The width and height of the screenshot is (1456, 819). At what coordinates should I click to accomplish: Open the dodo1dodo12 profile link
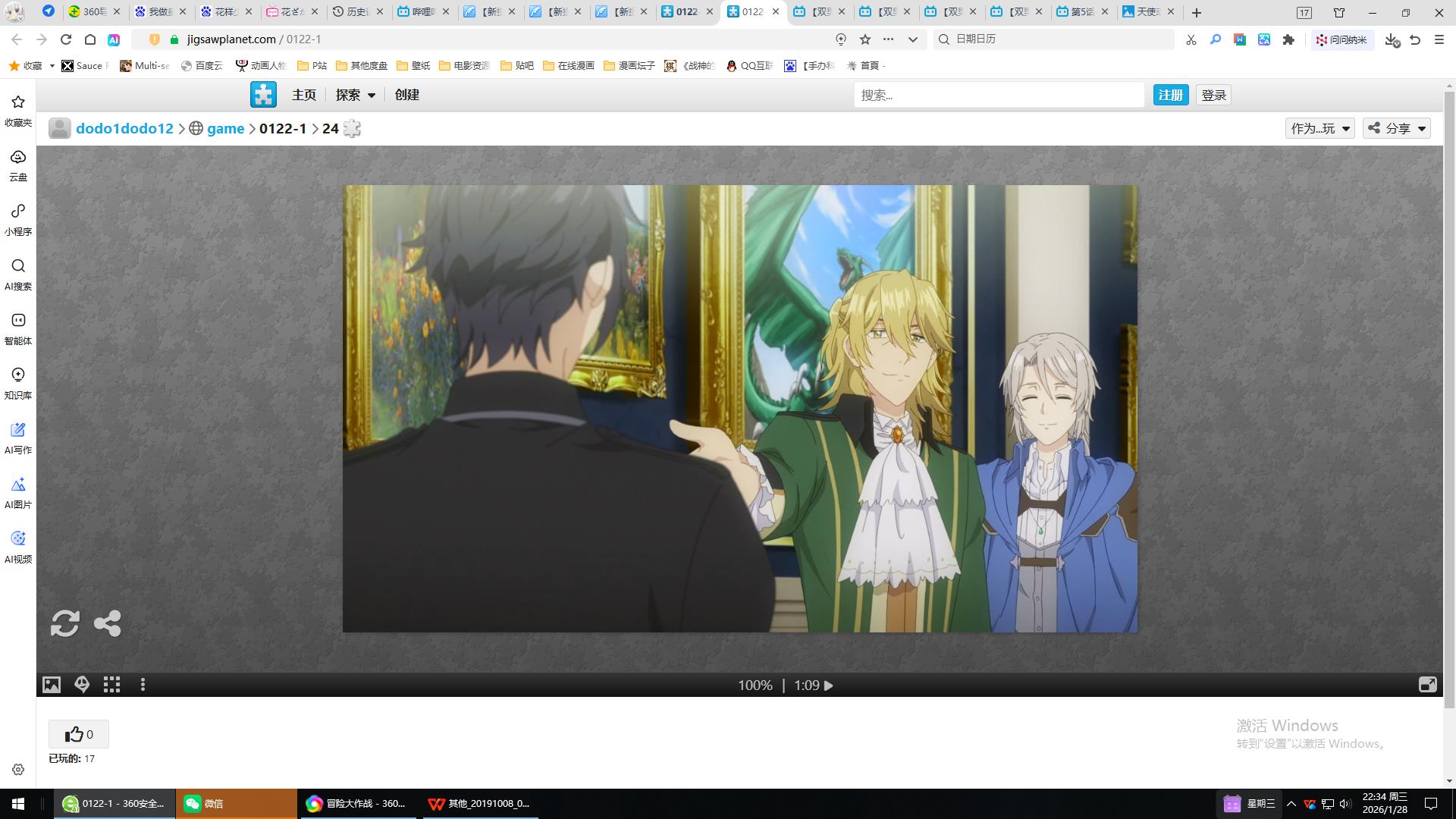(124, 128)
